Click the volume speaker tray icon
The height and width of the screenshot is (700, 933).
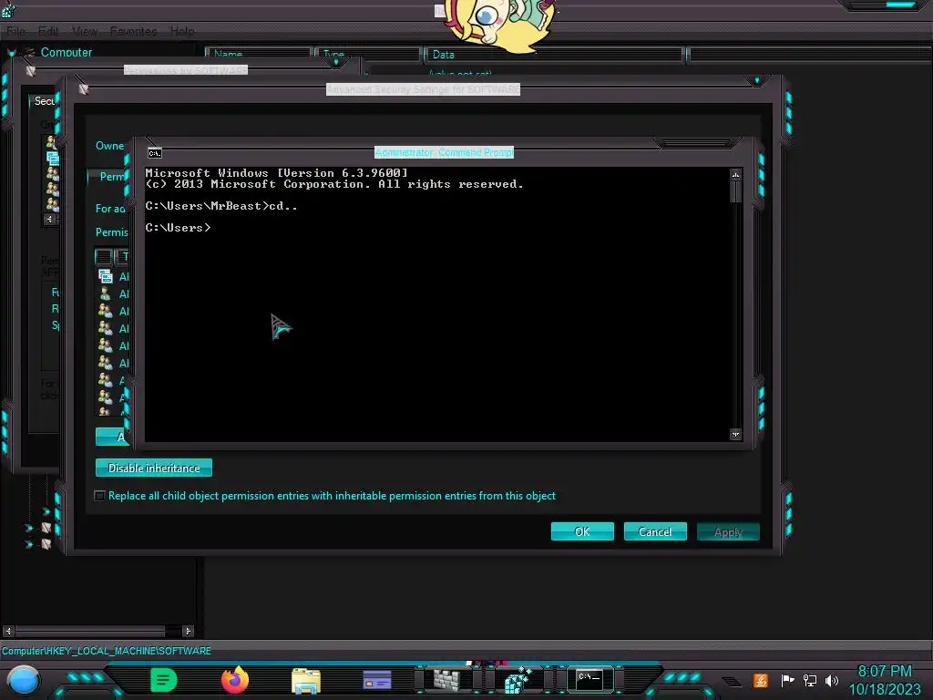(x=832, y=680)
